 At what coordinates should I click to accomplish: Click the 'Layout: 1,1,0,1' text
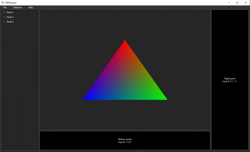click(x=125, y=142)
